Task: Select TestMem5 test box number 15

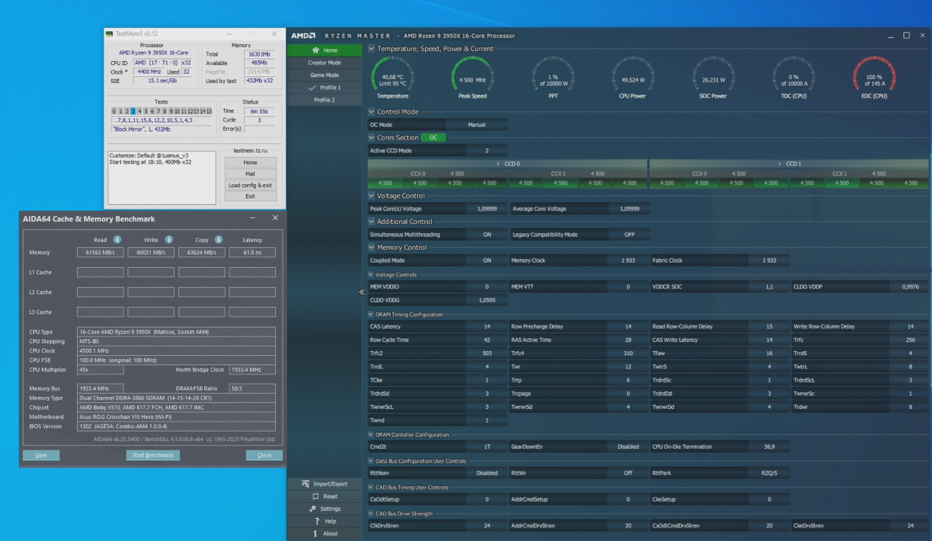Action: (209, 111)
